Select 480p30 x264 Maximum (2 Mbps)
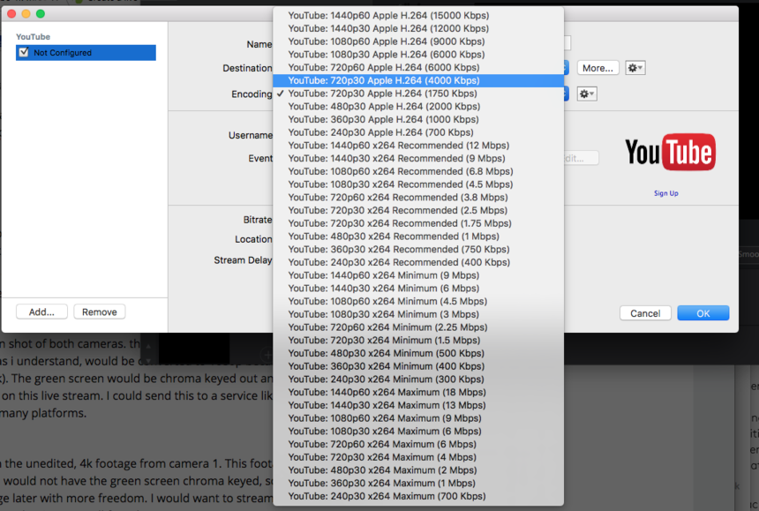Image resolution: width=759 pixels, height=511 pixels. coord(418,470)
